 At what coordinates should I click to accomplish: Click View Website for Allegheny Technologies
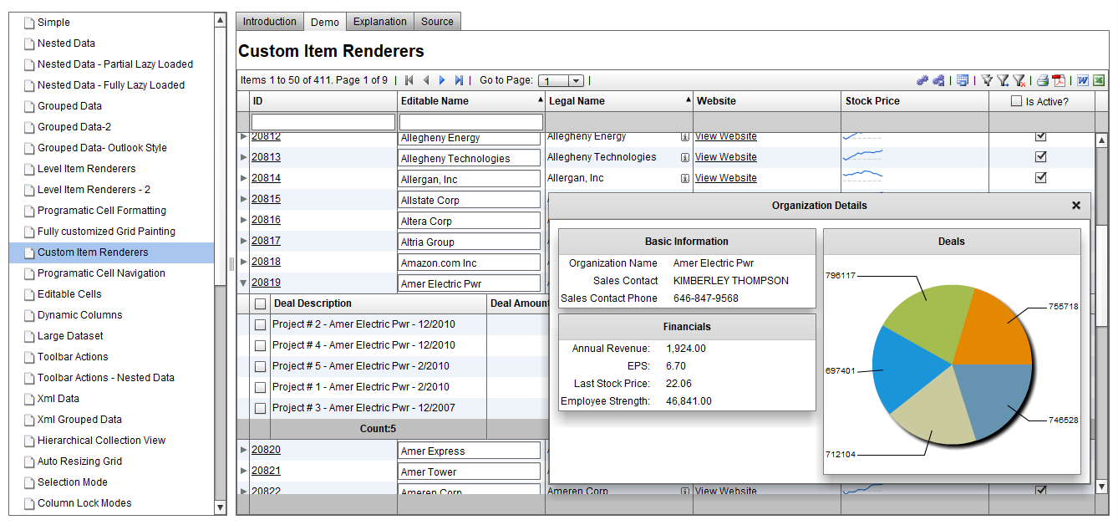pyautogui.click(x=725, y=157)
